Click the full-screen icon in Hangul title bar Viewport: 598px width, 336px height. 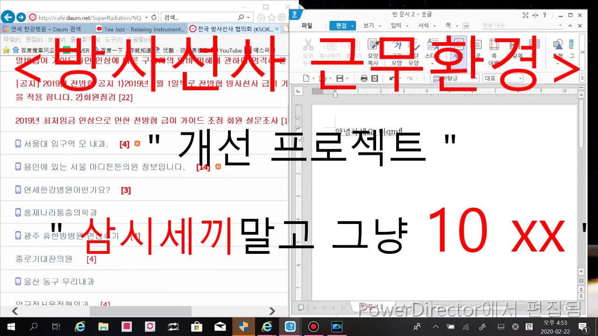point(525,15)
